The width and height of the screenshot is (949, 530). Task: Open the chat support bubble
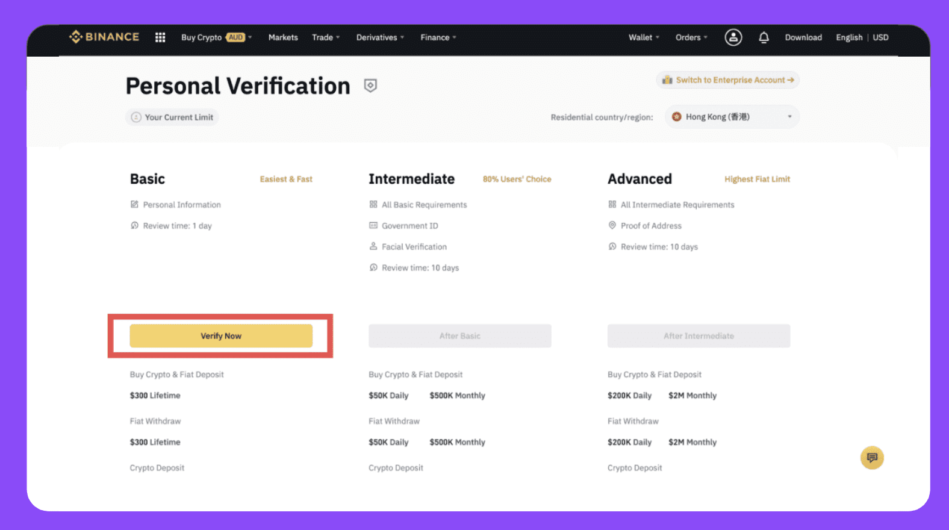tap(872, 458)
